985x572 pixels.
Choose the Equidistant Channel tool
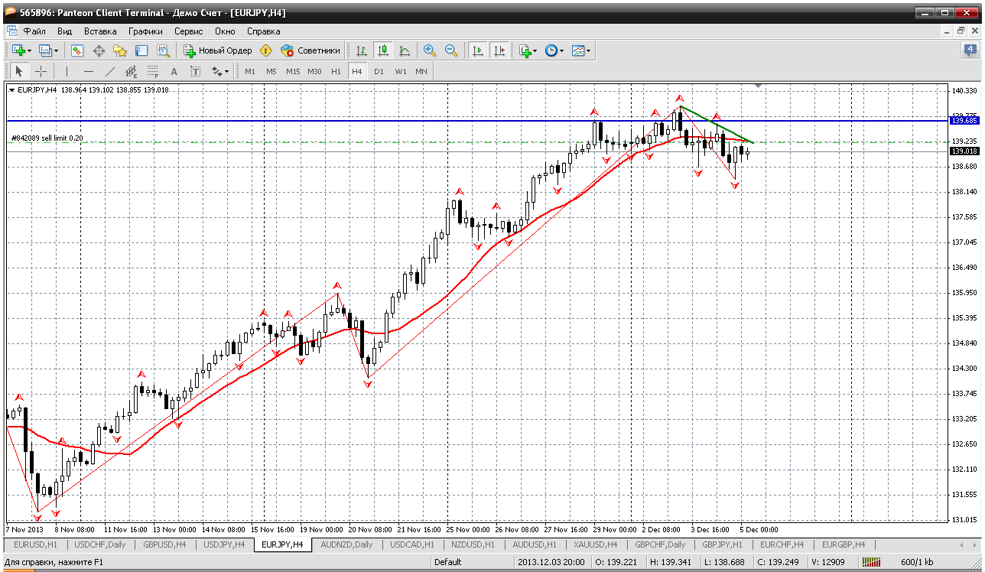pyautogui.click(x=132, y=71)
